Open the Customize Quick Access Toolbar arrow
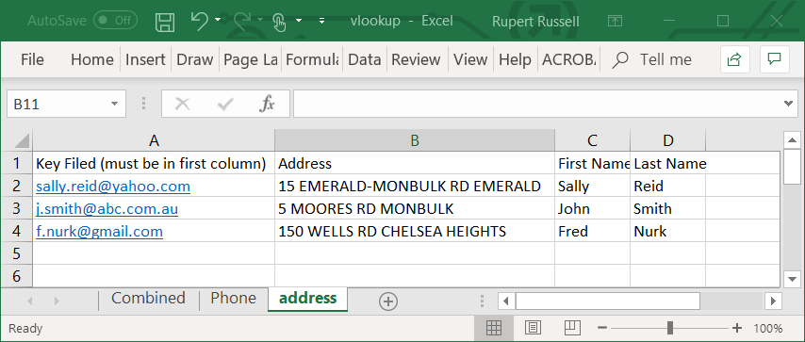Screen dimensions: 805x342 [x=321, y=21]
